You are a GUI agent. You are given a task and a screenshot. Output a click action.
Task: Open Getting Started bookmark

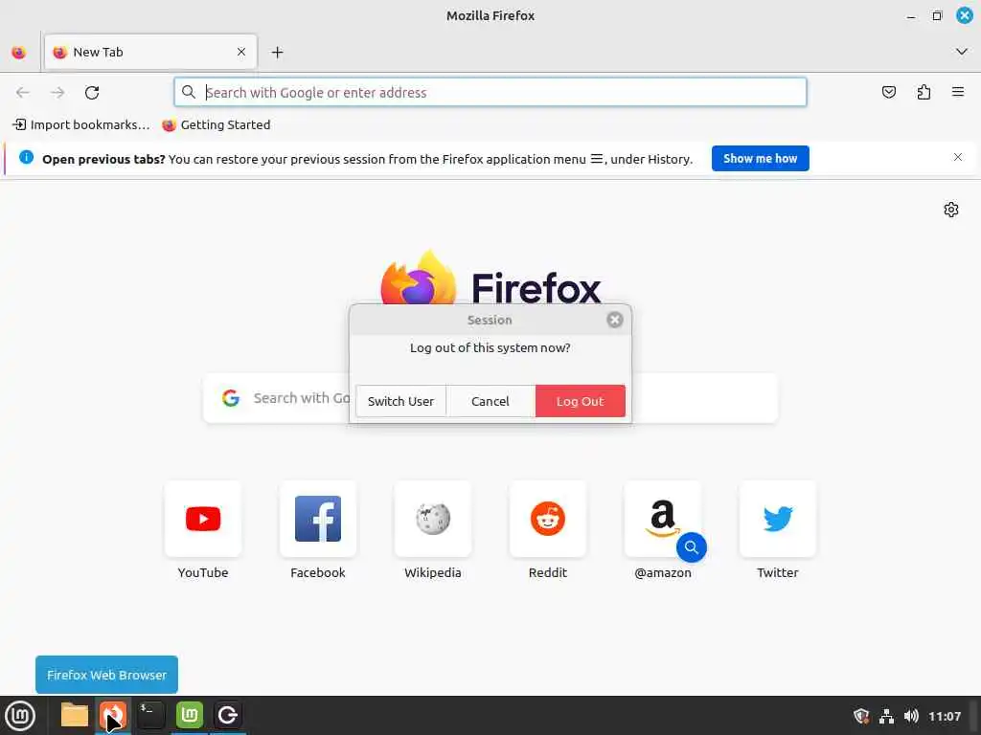[217, 125]
